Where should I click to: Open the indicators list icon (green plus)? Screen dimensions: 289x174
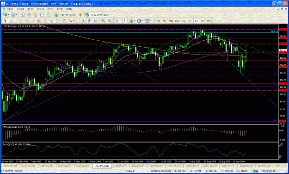[131, 21]
